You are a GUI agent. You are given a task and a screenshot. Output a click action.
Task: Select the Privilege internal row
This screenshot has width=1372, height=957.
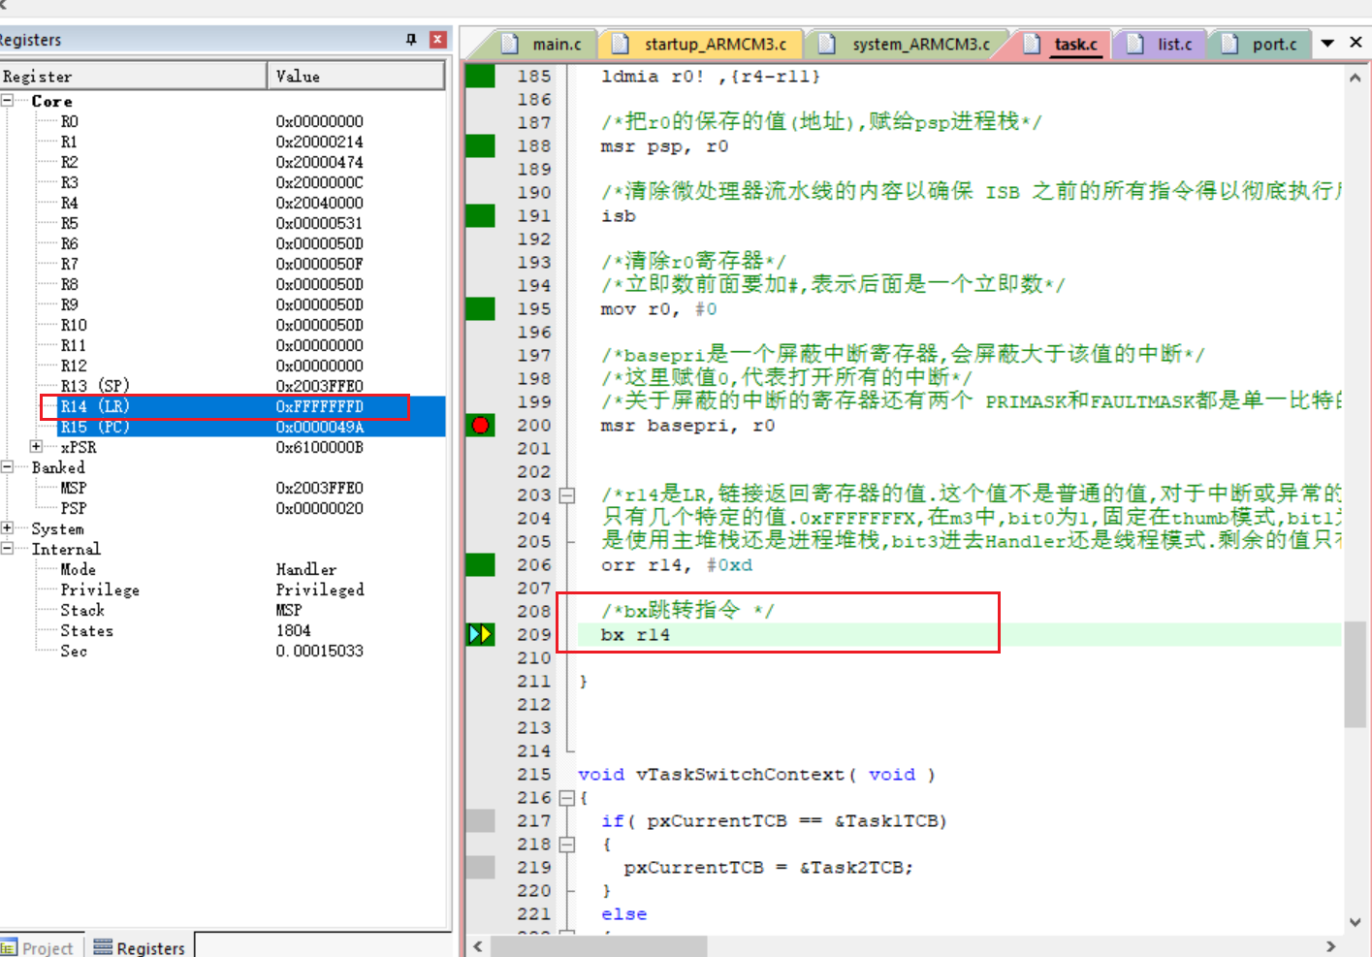point(222,590)
